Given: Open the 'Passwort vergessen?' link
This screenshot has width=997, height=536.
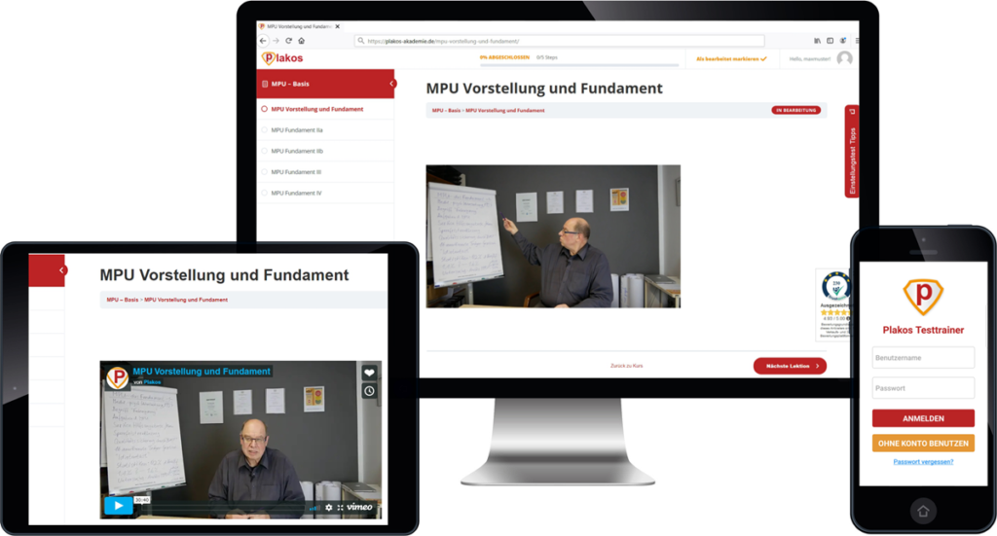Looking at the screenshot, I should [x=923, y=462].
